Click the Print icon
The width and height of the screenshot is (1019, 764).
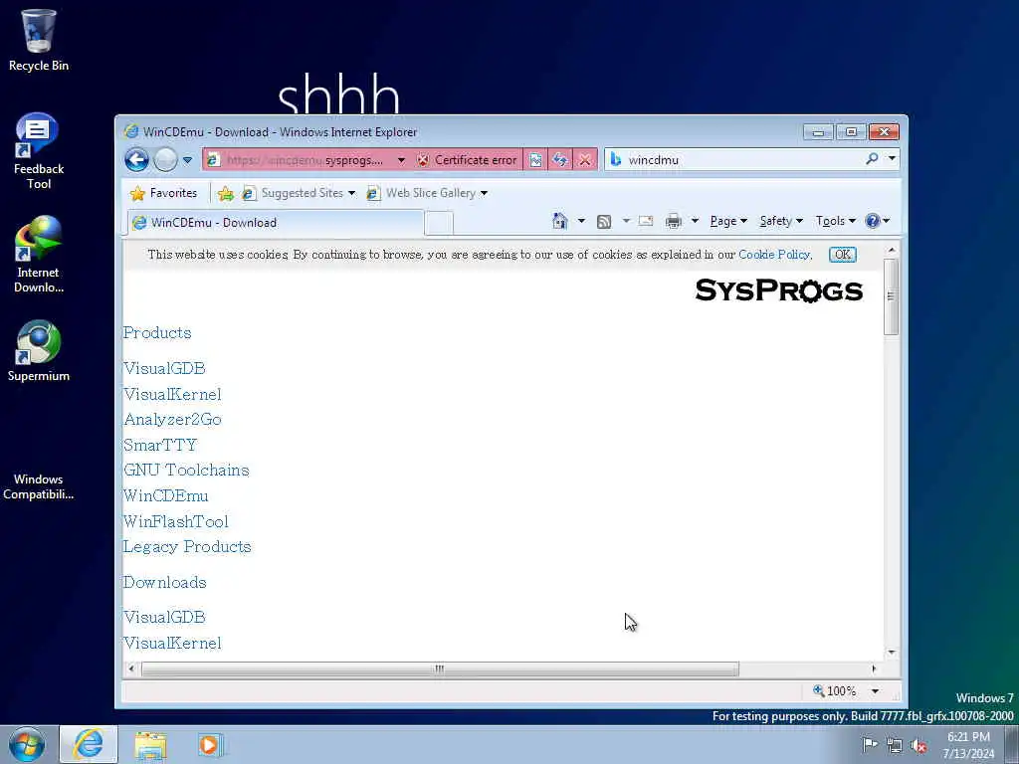(674, 221)
